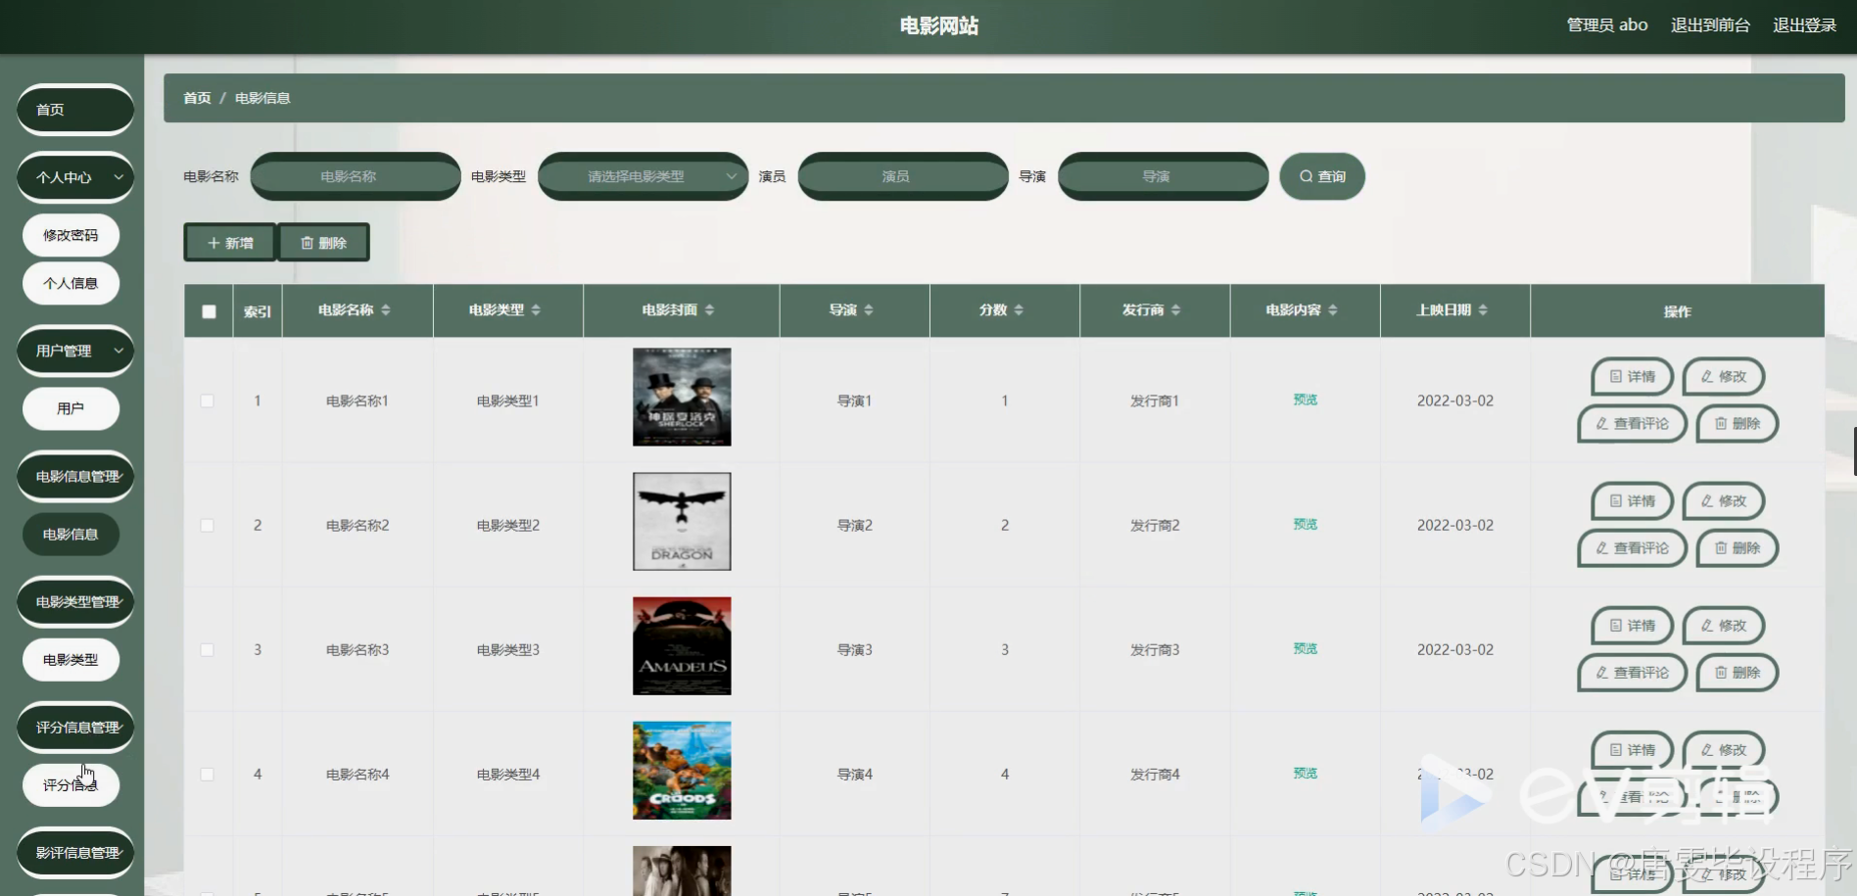
Task: Open 详情 for 电影名称1 row
Action: coord(1632,377)
